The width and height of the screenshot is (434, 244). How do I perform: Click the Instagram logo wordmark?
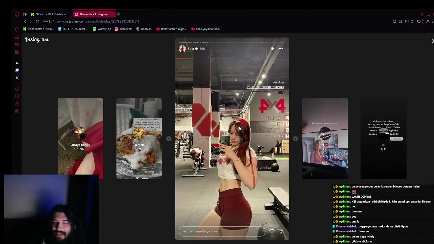(37, 40)
